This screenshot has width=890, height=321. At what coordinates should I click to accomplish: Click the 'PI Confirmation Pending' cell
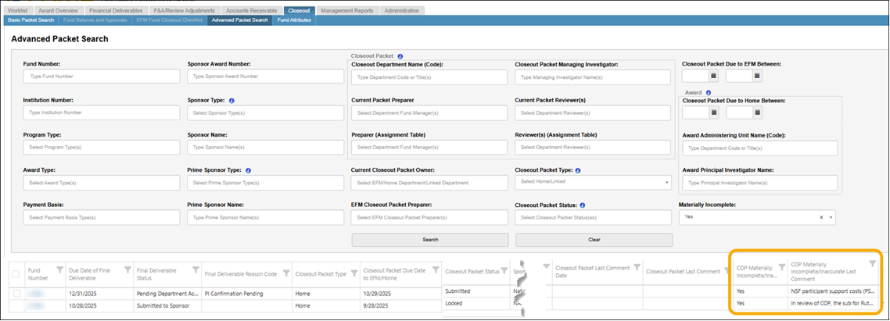tap(246, 294)
